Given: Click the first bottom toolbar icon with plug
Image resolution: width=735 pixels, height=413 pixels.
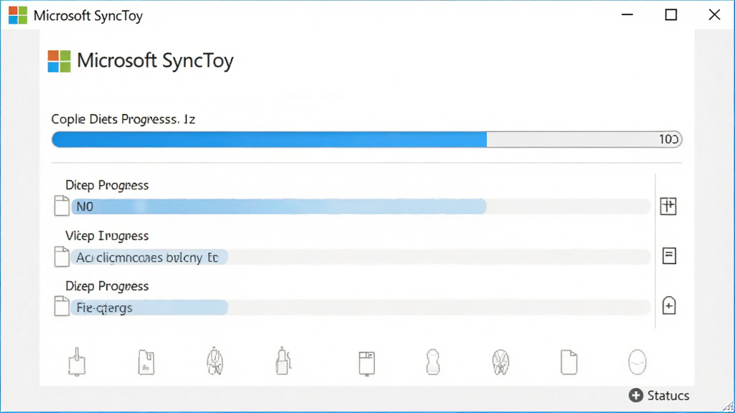Looking at the screenshot, I should click(x=77, y=362).
